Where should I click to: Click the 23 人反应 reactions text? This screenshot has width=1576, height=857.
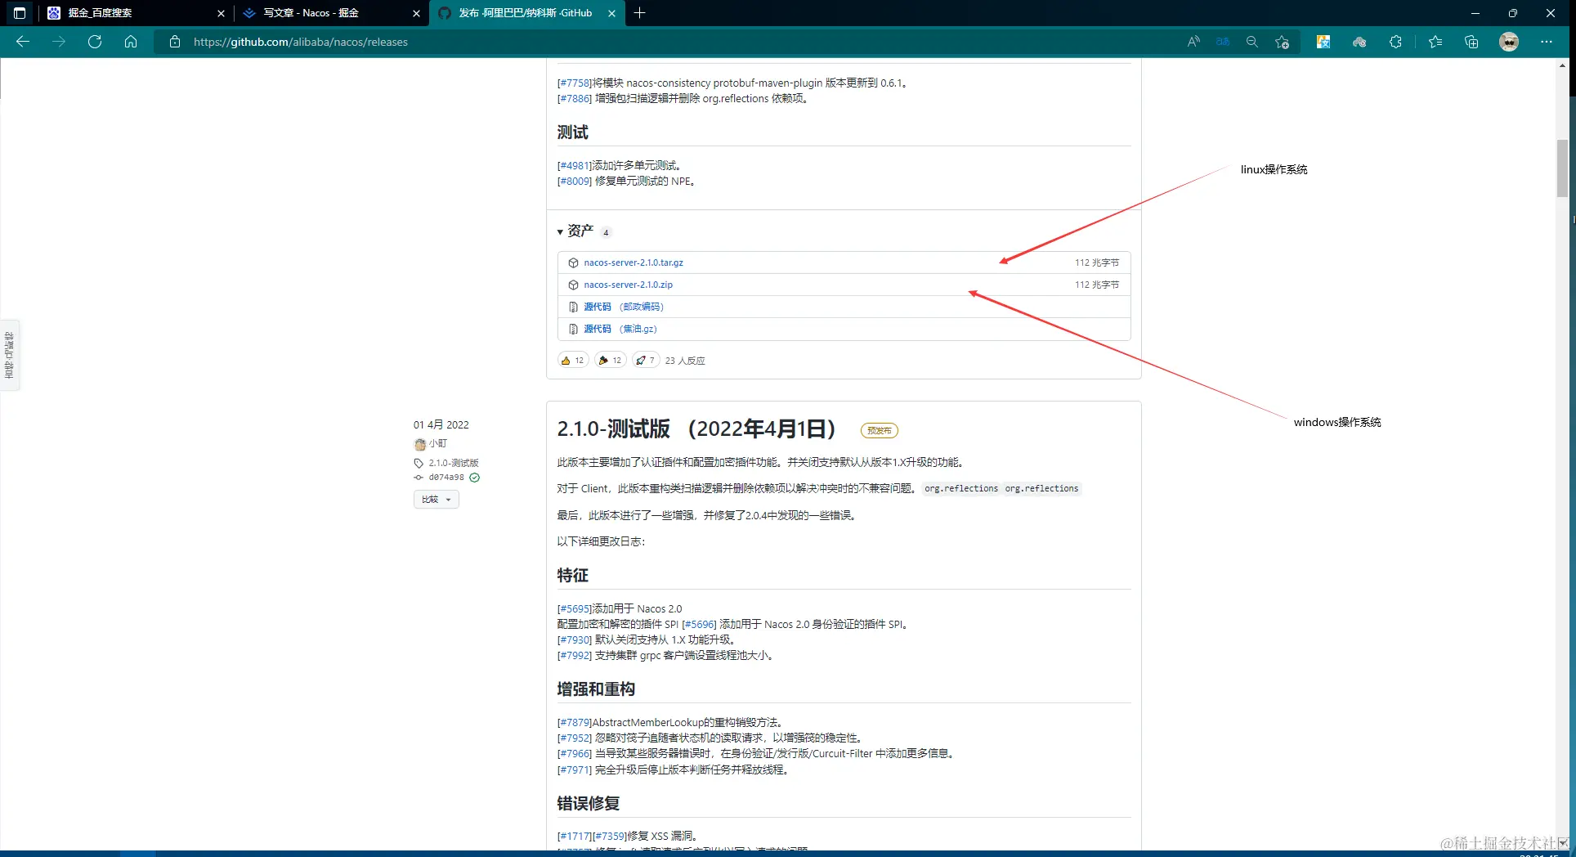coord(685,360)
